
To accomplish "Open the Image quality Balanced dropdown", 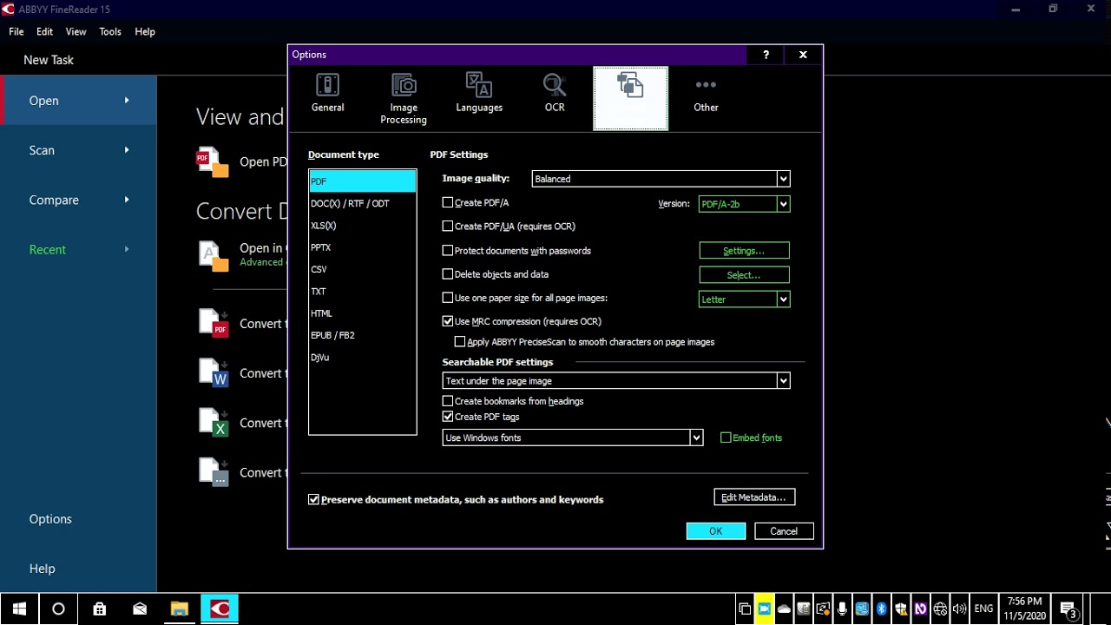I will (x=661, y=179).
